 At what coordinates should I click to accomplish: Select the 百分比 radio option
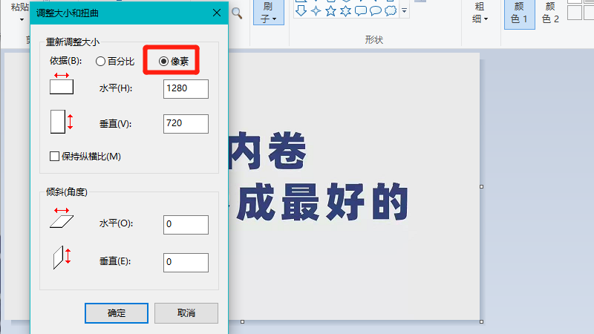(101, 63)
